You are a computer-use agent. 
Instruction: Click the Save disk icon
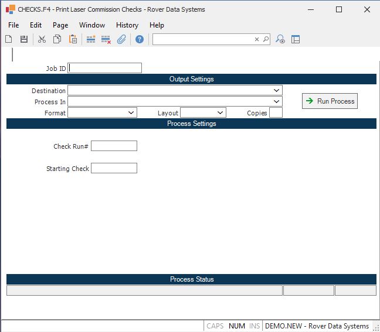pos(24,39)
